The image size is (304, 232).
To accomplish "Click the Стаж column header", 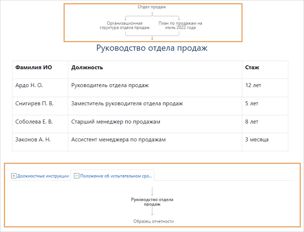I will click(x=252, y=67).
